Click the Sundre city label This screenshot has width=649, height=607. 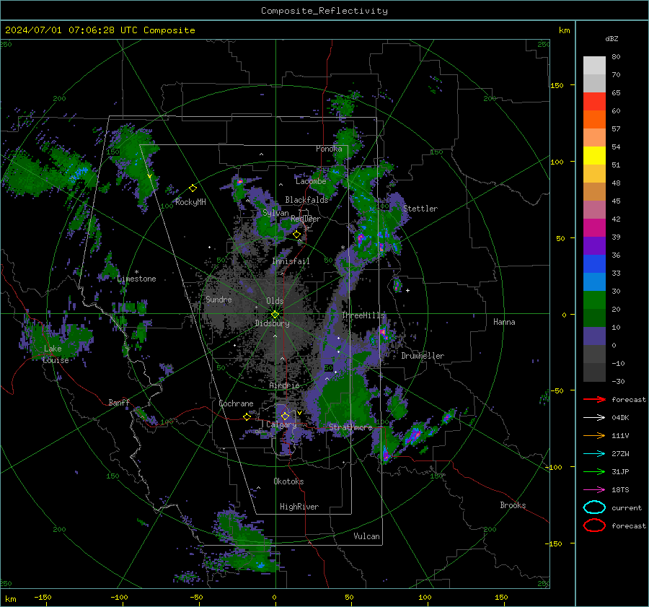(x=218, y=299)
